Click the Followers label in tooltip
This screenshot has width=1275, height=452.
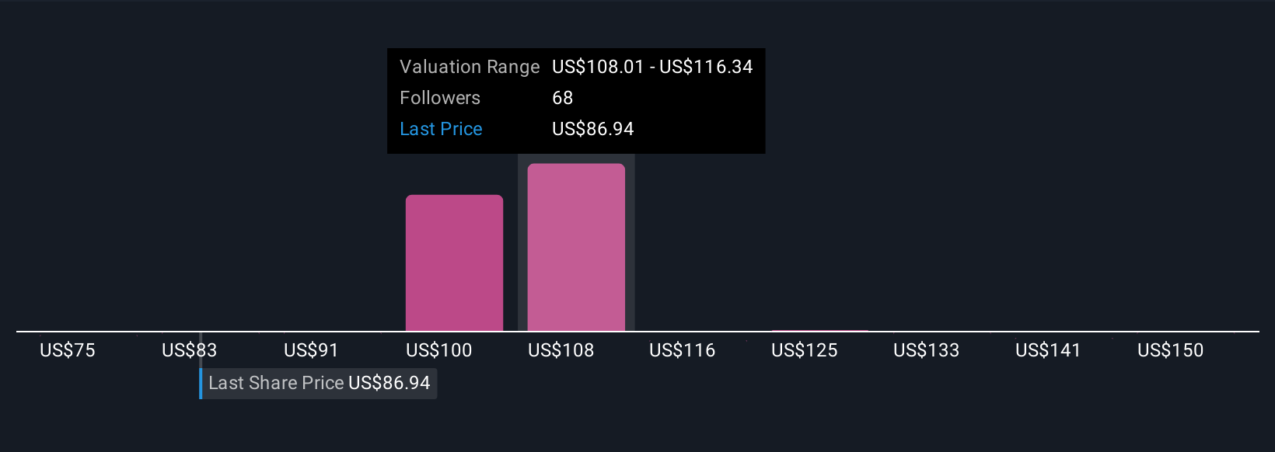(440, 98)
